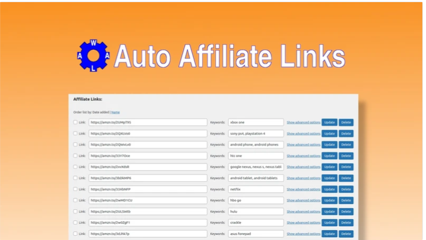The image size is (426, 240).
Task: Update the netflix link
Action: click(x=330, y=189)
